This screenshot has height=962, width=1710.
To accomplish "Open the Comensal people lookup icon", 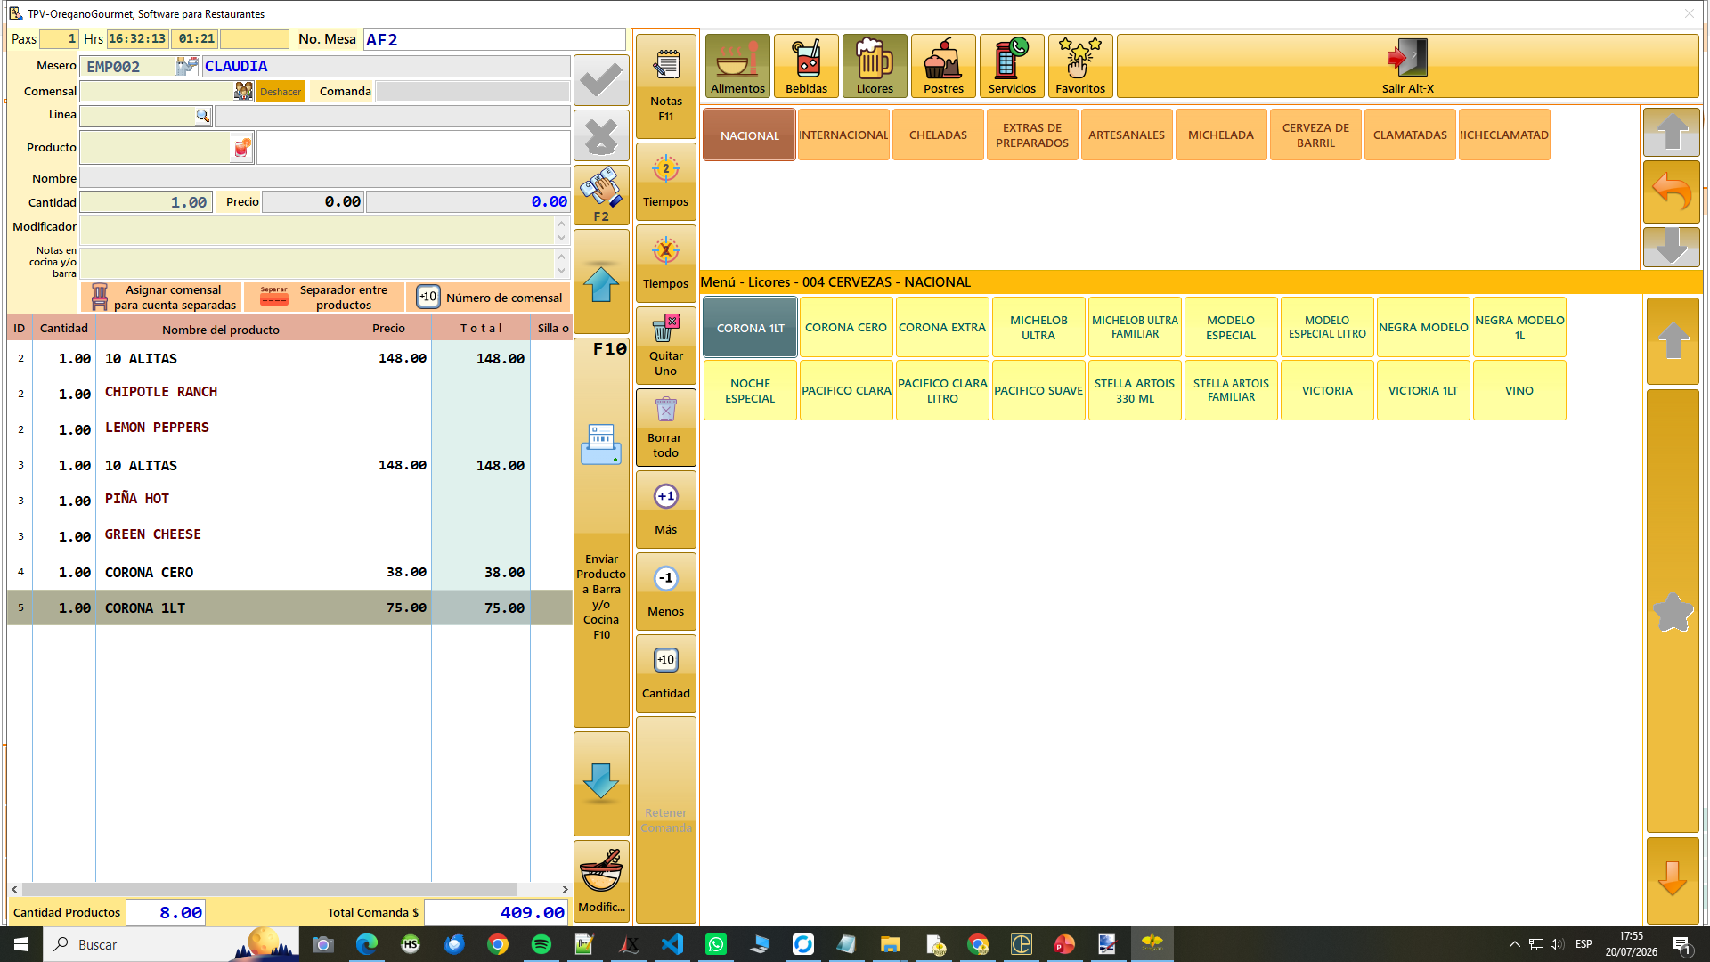I will [243, 91].
